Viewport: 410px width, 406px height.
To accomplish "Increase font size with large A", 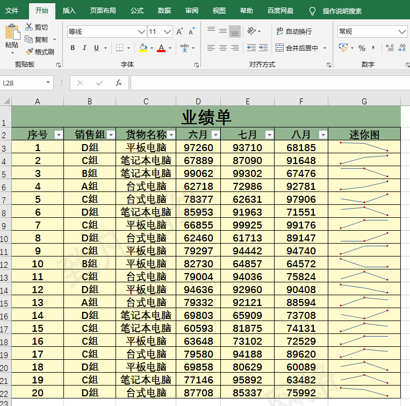I will point(179,32).
